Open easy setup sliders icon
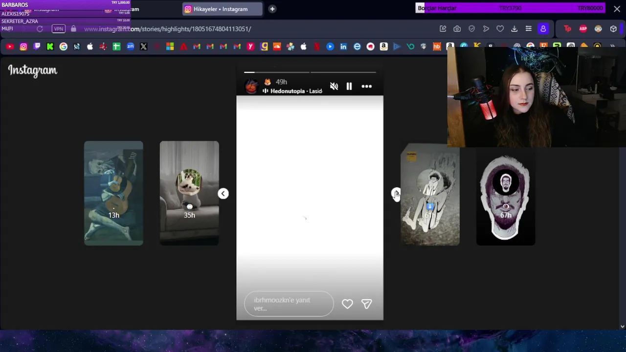Image resolution: width=626 pixels, height=352 pixels. pos(528,29)
